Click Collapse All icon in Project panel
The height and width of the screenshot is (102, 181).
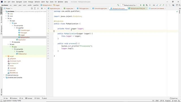(x=38, y=8)
